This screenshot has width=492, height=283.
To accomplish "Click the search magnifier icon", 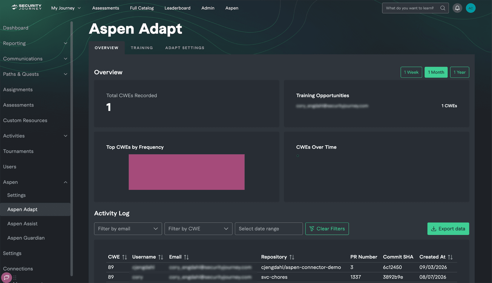I will (443, 8).
